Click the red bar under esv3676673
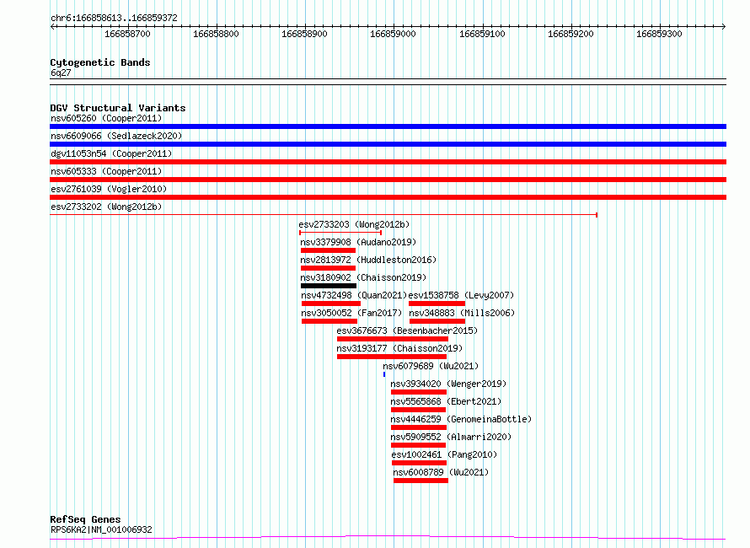 pyautogui.click(x=393, y=339)
